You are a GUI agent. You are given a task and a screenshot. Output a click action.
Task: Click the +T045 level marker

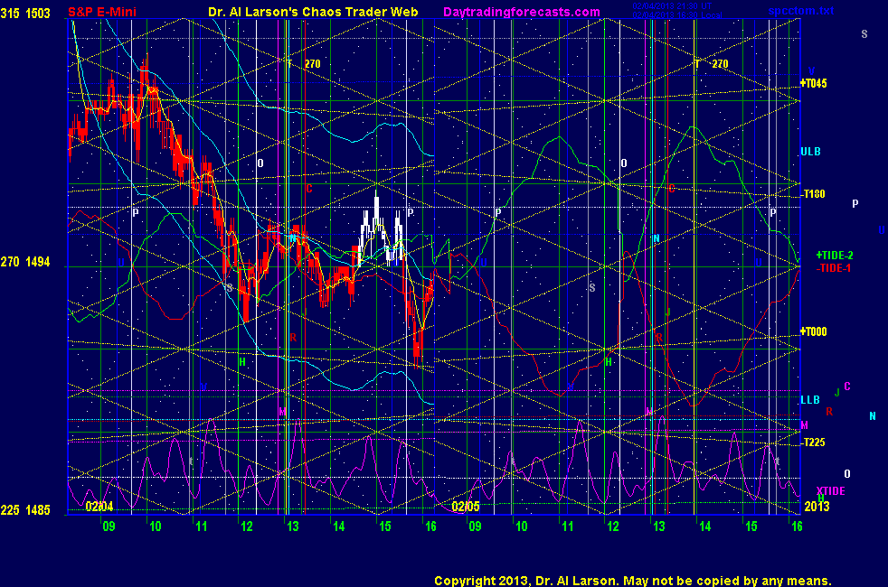814,84
